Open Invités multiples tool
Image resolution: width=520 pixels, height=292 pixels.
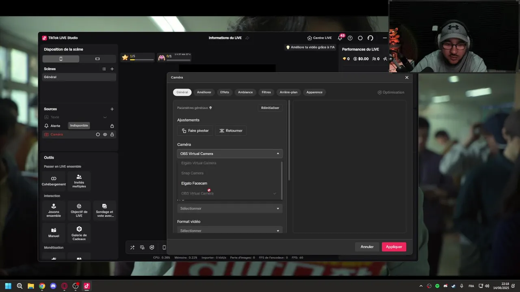tap(79, 181)
